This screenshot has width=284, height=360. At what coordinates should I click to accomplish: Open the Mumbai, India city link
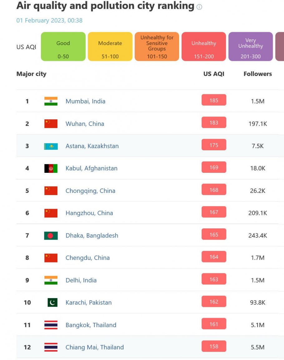[86, 101]
